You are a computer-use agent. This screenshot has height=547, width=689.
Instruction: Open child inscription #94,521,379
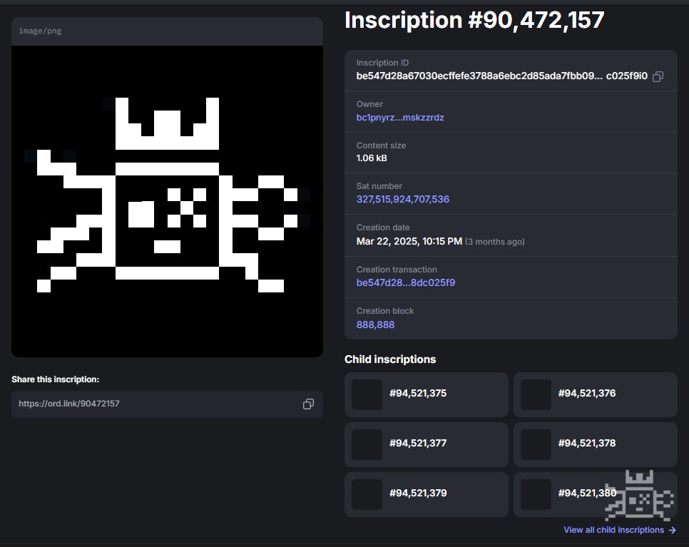tap(427, 495)
